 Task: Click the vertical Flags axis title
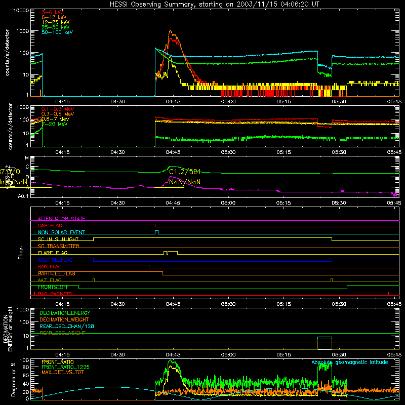point(21,253)
